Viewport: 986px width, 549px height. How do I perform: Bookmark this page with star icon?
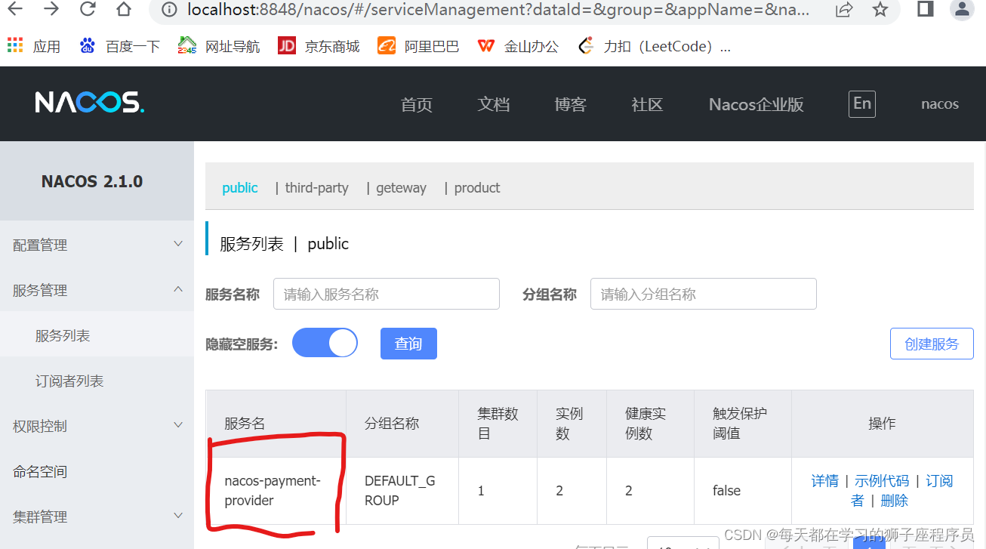880,10
